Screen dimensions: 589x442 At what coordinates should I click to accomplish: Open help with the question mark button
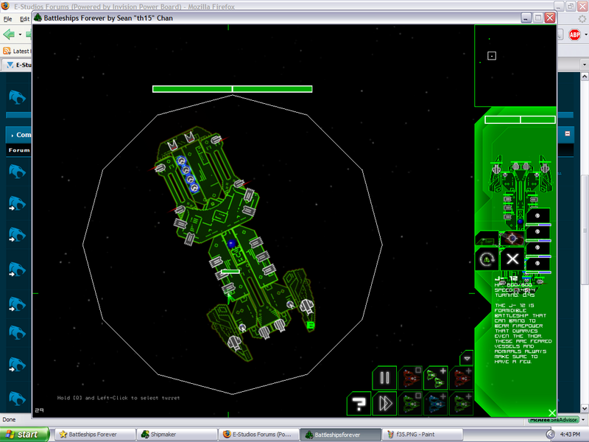(x=359, y=403)
